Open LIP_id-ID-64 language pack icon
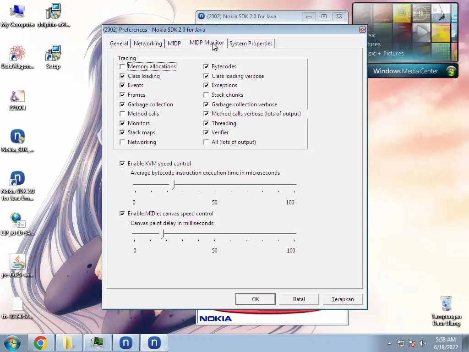 [17, 224]
